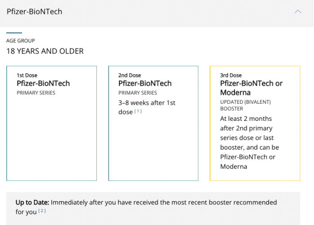Open footnote 2 link in Up to Date note

(x=42, y=211)
